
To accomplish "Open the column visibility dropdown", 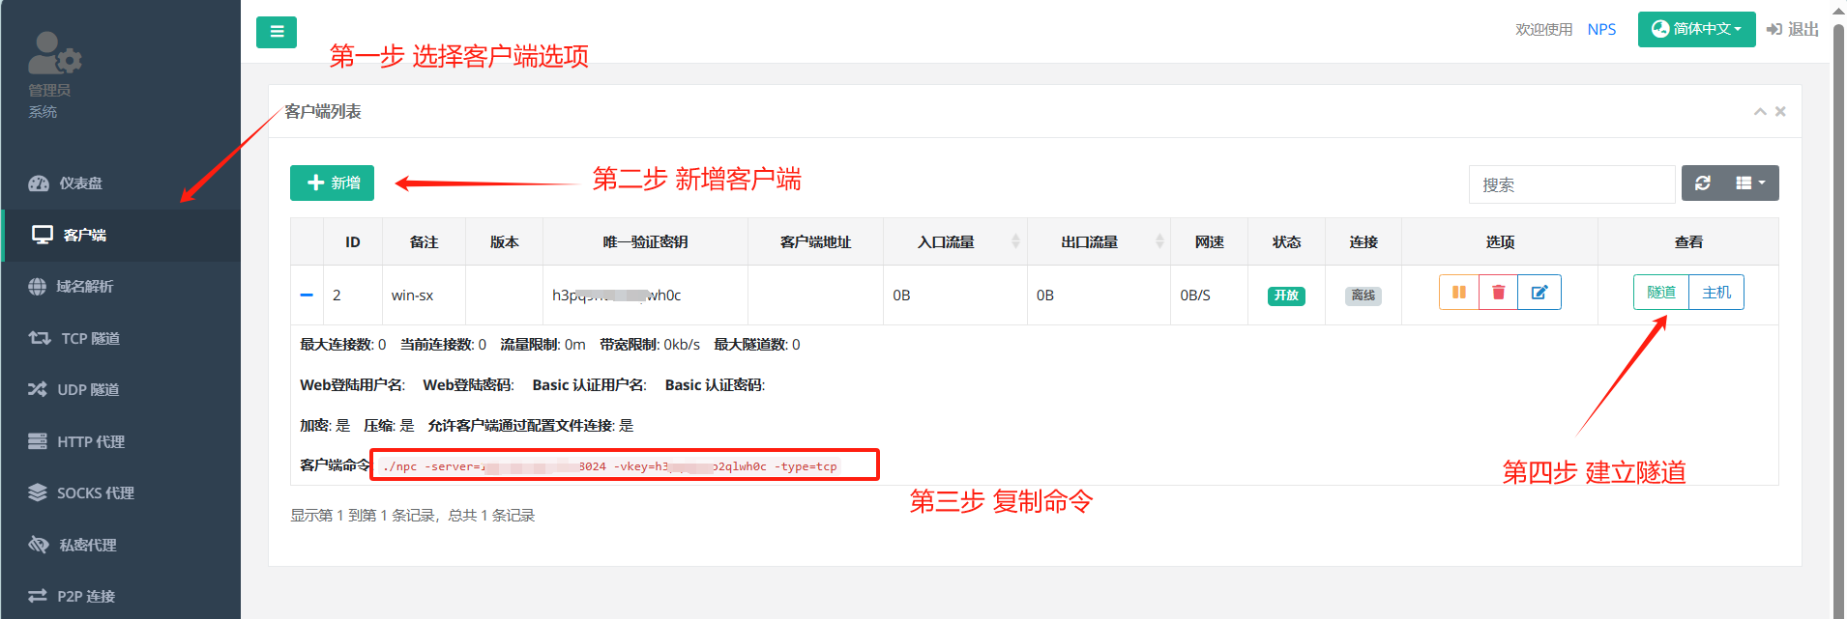I will [1751, 183].
